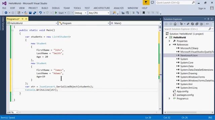Select the System.Drawing reference
The height and width of the screenshot is (120, 215).
[x=189, y=73]
